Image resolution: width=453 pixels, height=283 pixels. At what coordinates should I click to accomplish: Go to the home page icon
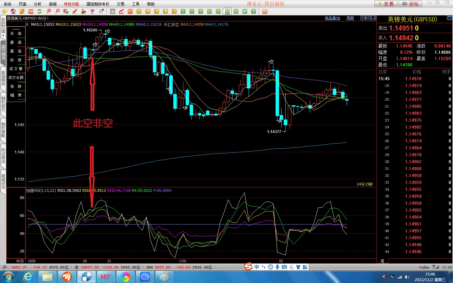pos(13,11)
